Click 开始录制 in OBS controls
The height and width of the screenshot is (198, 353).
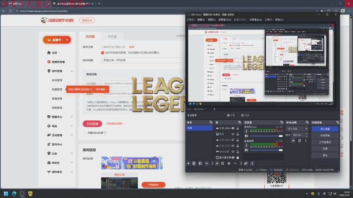point(325,136)
